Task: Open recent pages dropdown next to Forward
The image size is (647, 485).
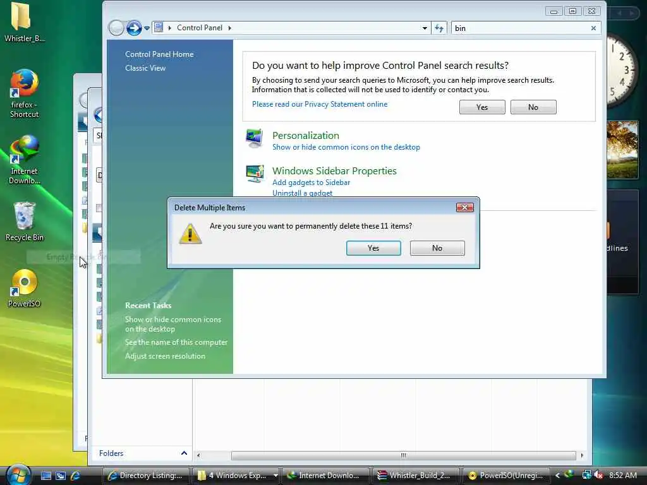Action: click(147, 28)
